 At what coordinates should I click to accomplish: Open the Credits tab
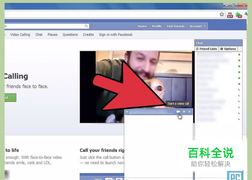pyautogui.click(x=88, y=35)
